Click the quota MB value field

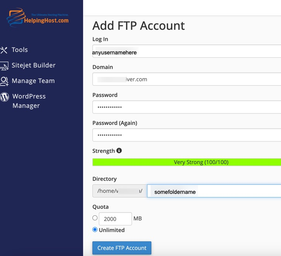tap(115, 219)
